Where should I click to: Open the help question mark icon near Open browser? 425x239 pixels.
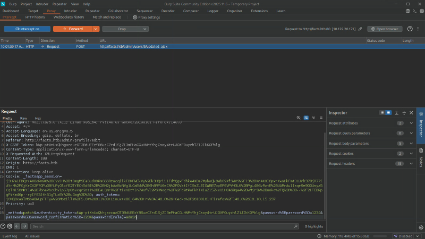point(410,29)
